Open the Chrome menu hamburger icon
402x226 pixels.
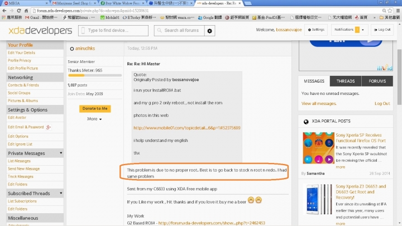398,11
